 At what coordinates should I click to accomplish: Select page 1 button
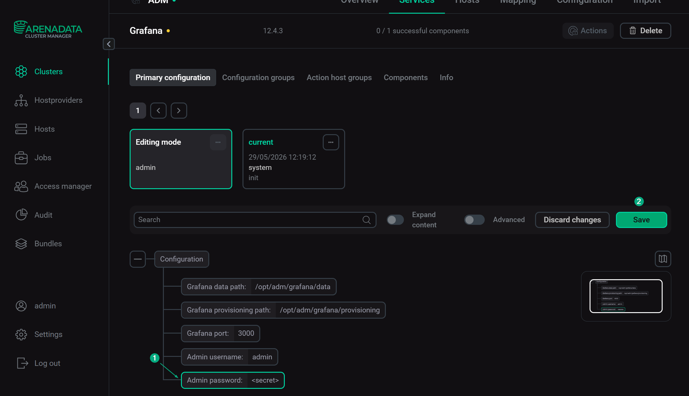pyautogui.click(x=138, y=111)
